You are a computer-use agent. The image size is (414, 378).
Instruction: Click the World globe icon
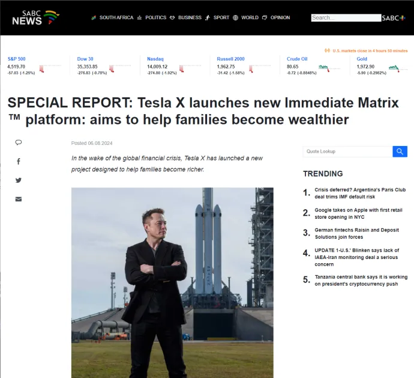point(236,17)
